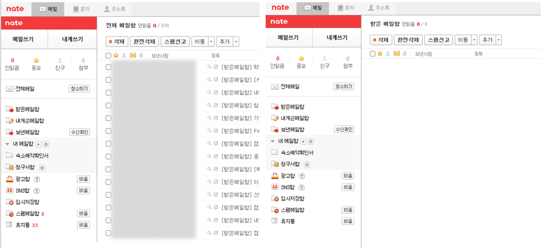This screenshot has height=248, width=544.
Task: Click 제목 column header in 받은 메일함 list
Action: 479,54
